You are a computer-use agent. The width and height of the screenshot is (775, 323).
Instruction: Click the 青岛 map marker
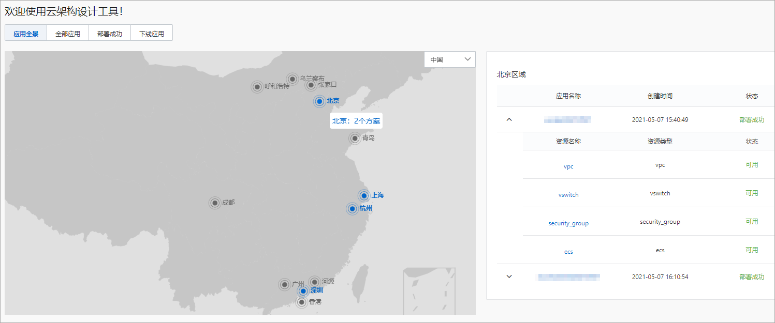(355, 139)
